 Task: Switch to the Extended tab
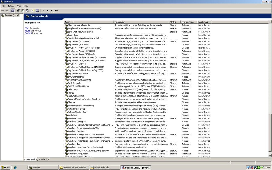click(x=30, y=159)
